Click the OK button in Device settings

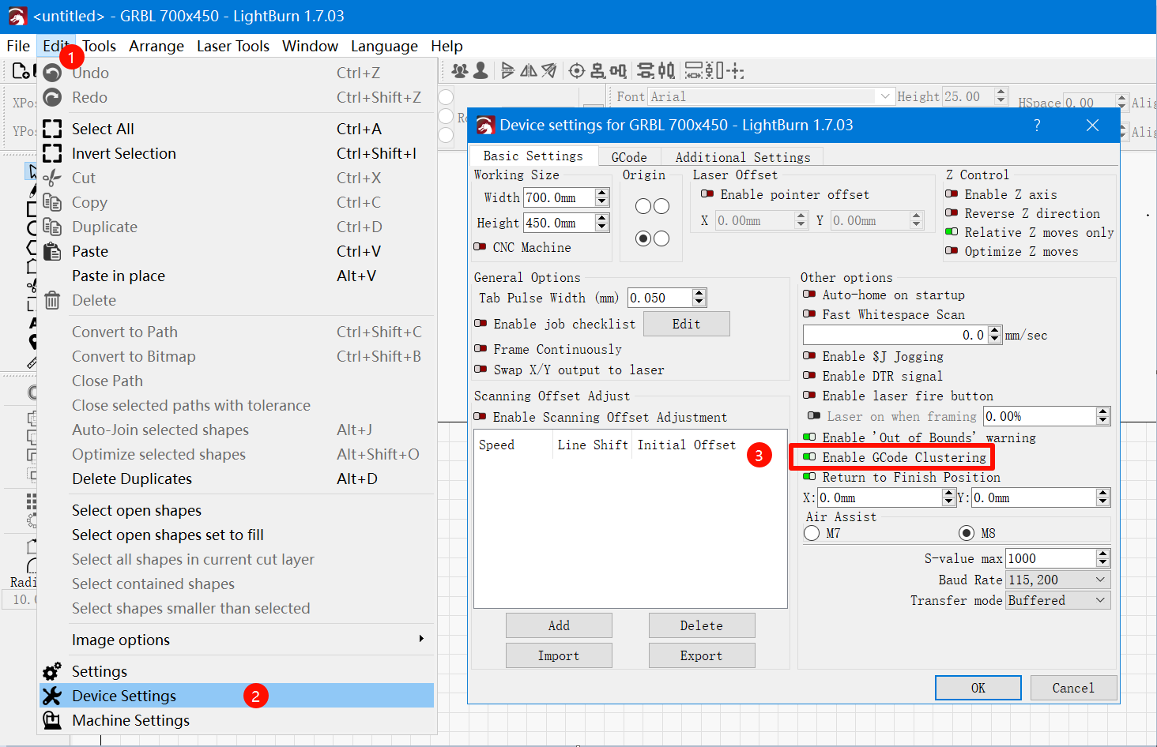978,688
